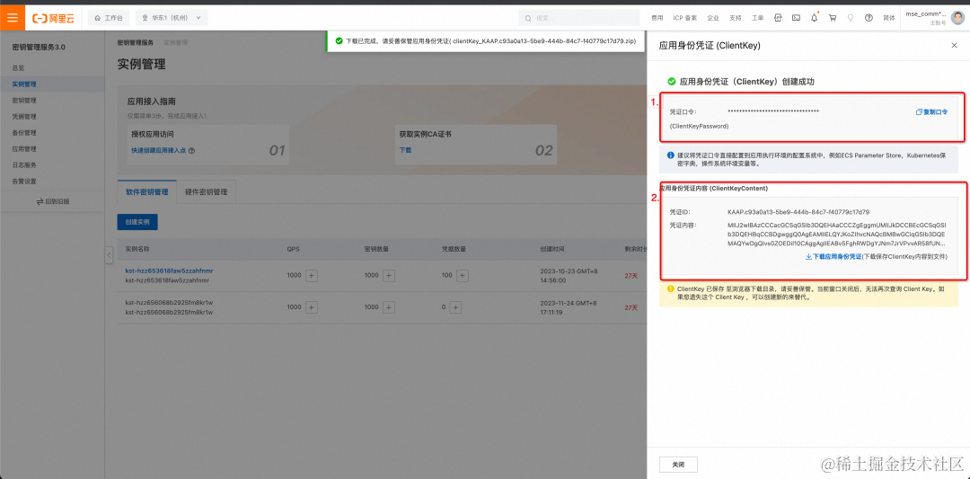Close the ClientKey panel with X
The width and height of the screenshot is (970, 479).
tap(953, 46)
